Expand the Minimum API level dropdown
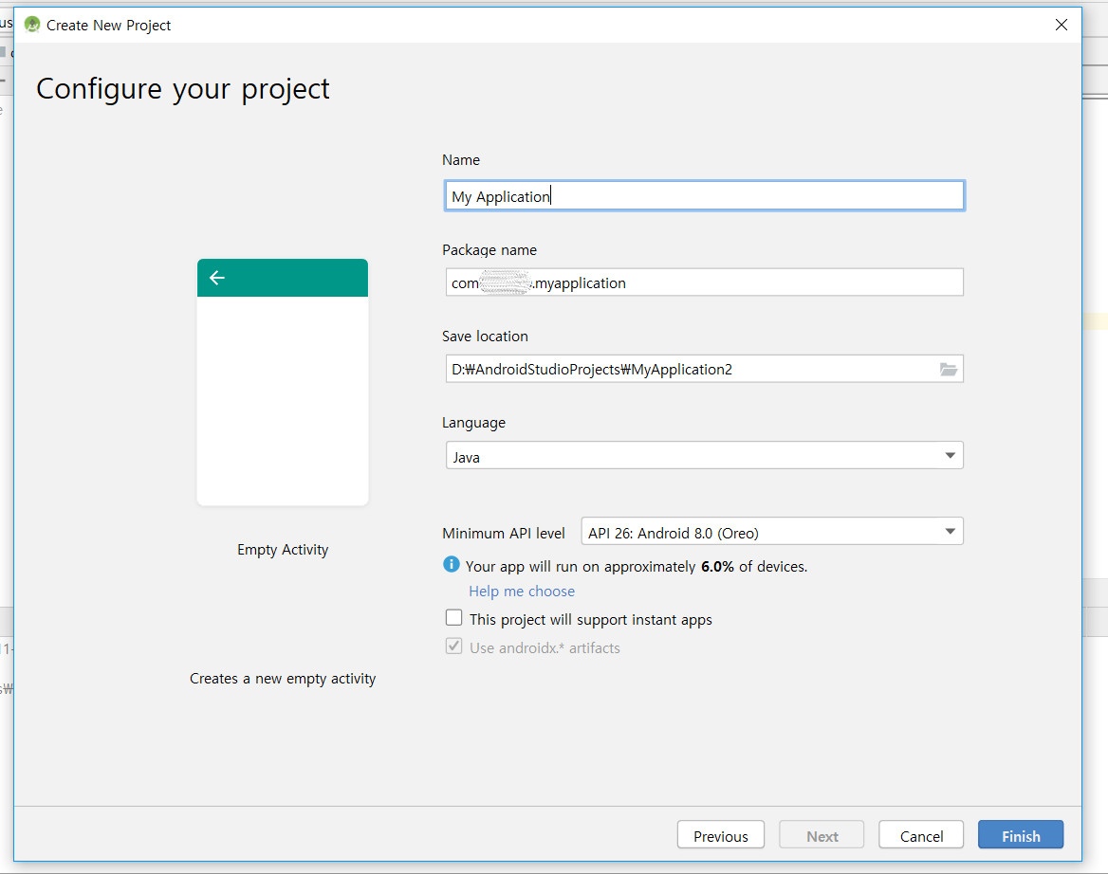Screen dimensions: 1108x874 pos(771,532)
